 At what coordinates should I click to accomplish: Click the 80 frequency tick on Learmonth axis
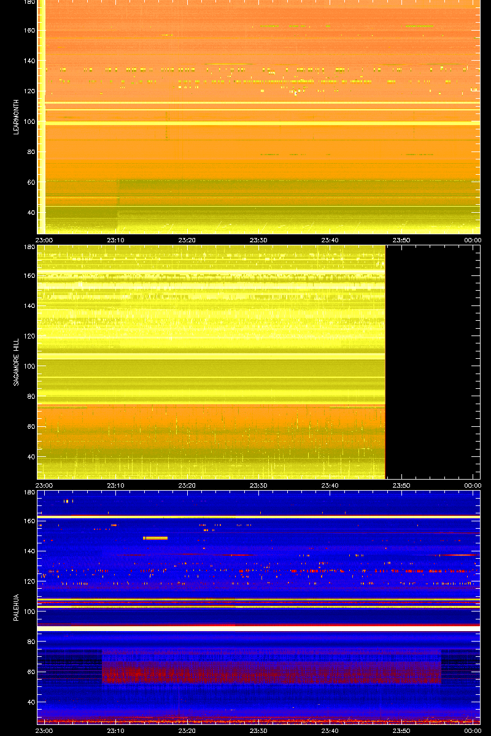[31, 152]
